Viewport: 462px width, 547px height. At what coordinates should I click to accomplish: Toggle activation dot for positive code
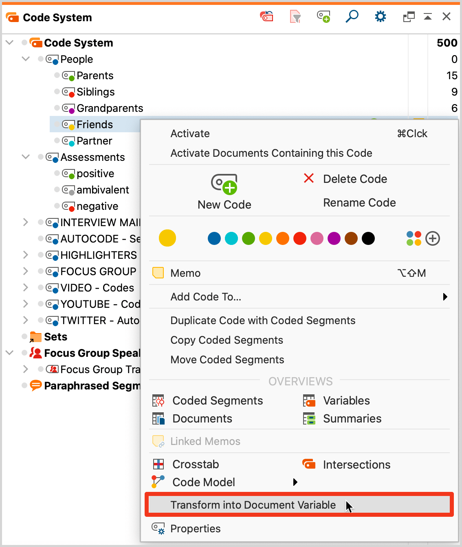pos(57,173)
